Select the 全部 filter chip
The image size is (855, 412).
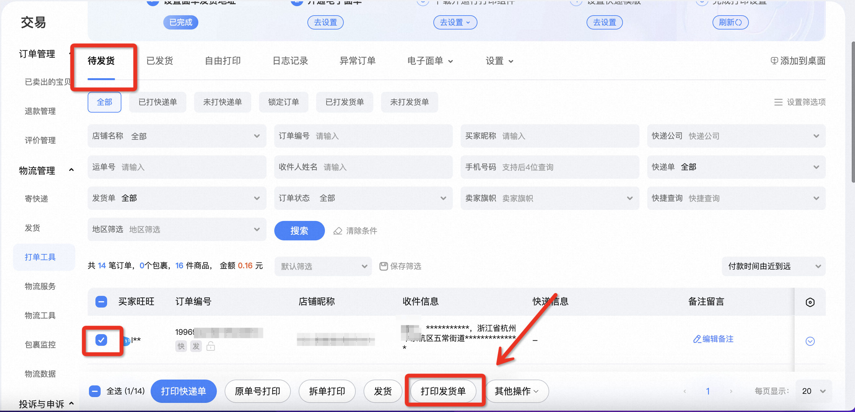pos(104,102)
